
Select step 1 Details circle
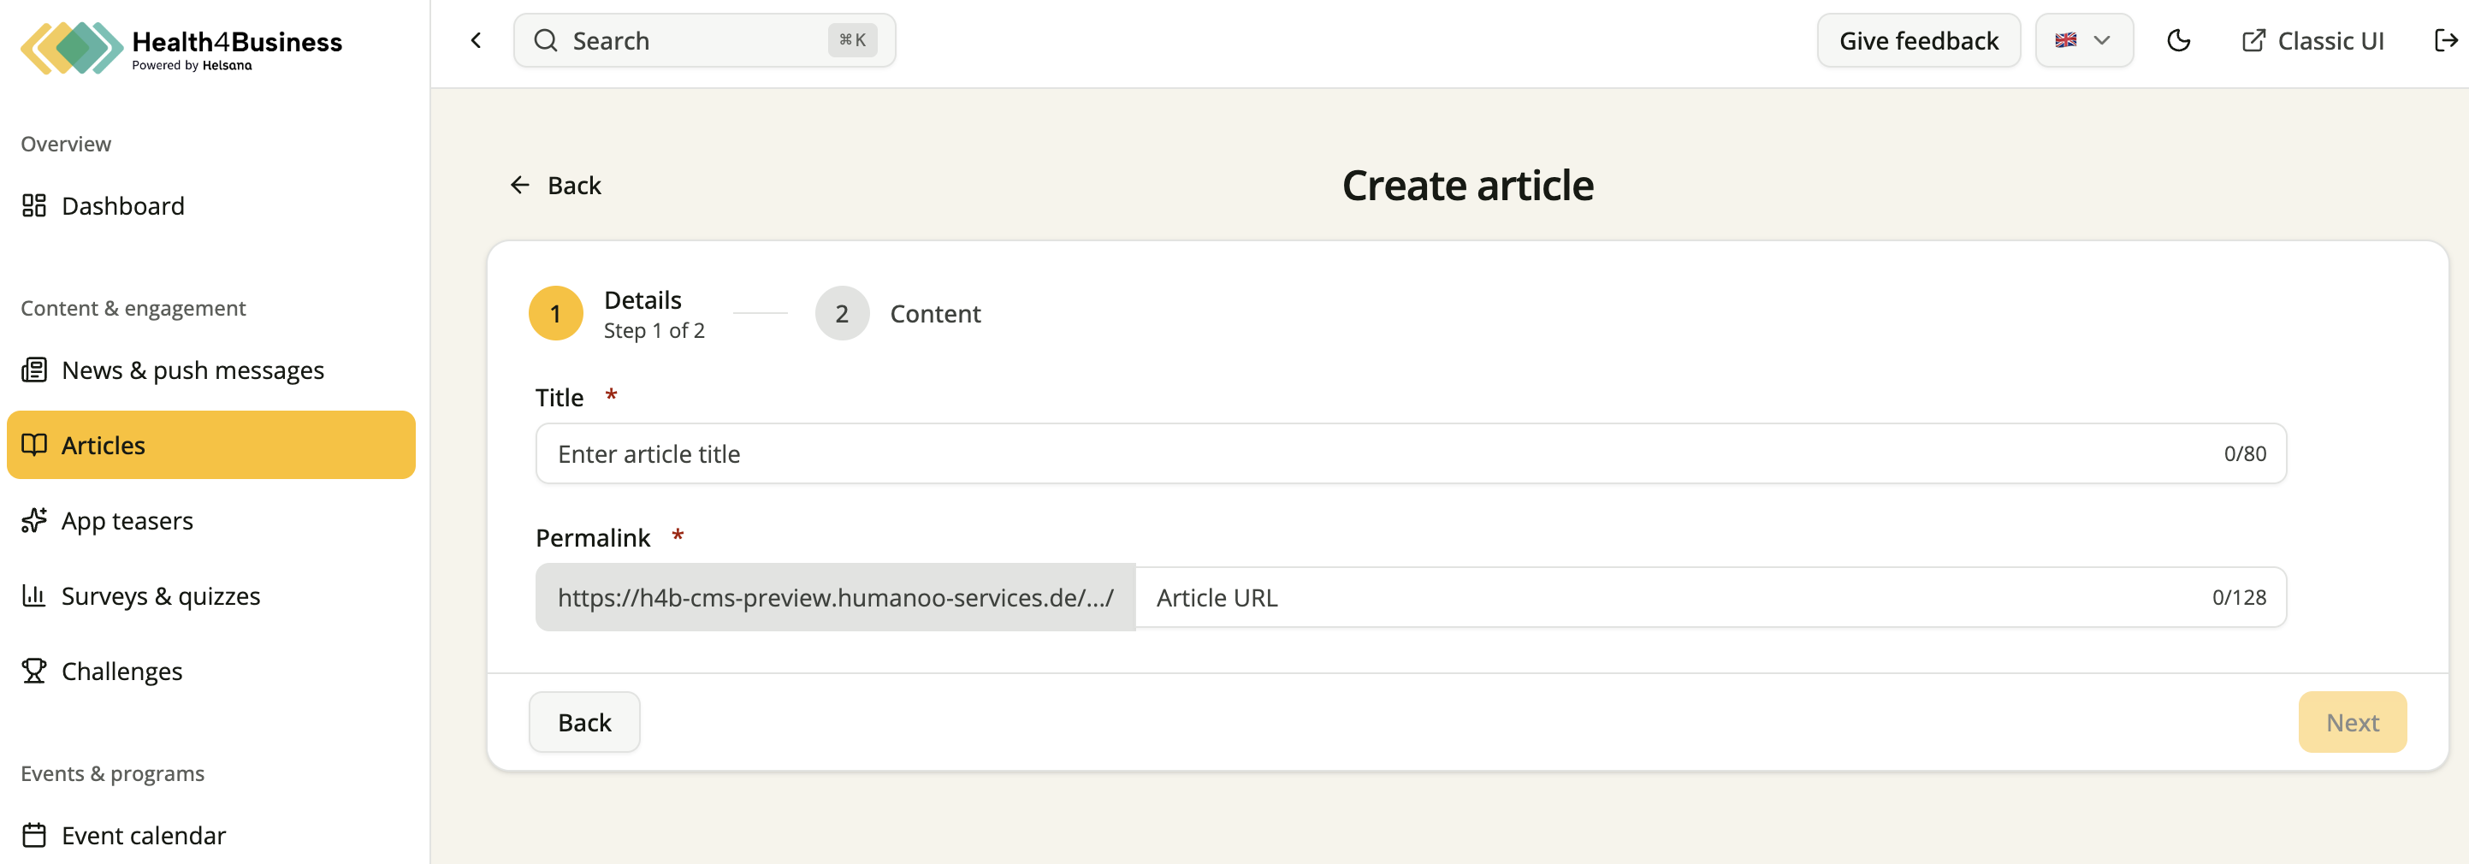pyautogui.click(x=556, y=313)
